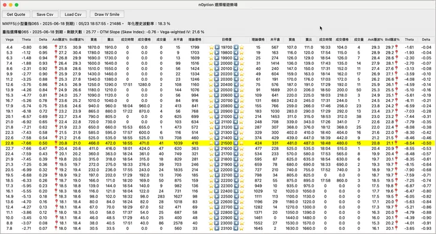Click put trade time 18:53
Image resolution: width=436 pixels, height=234 pixels.
click(325, 117)
